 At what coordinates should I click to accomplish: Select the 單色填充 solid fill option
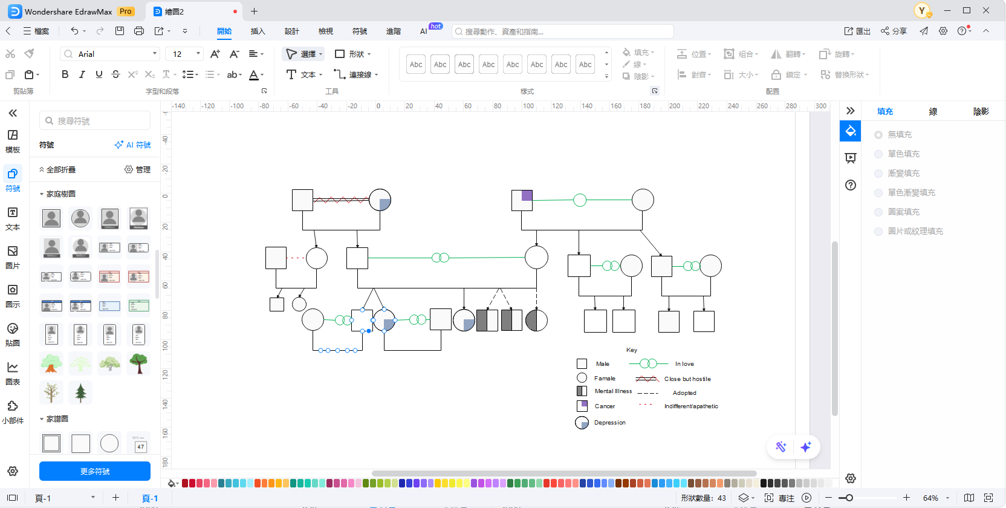878,154
